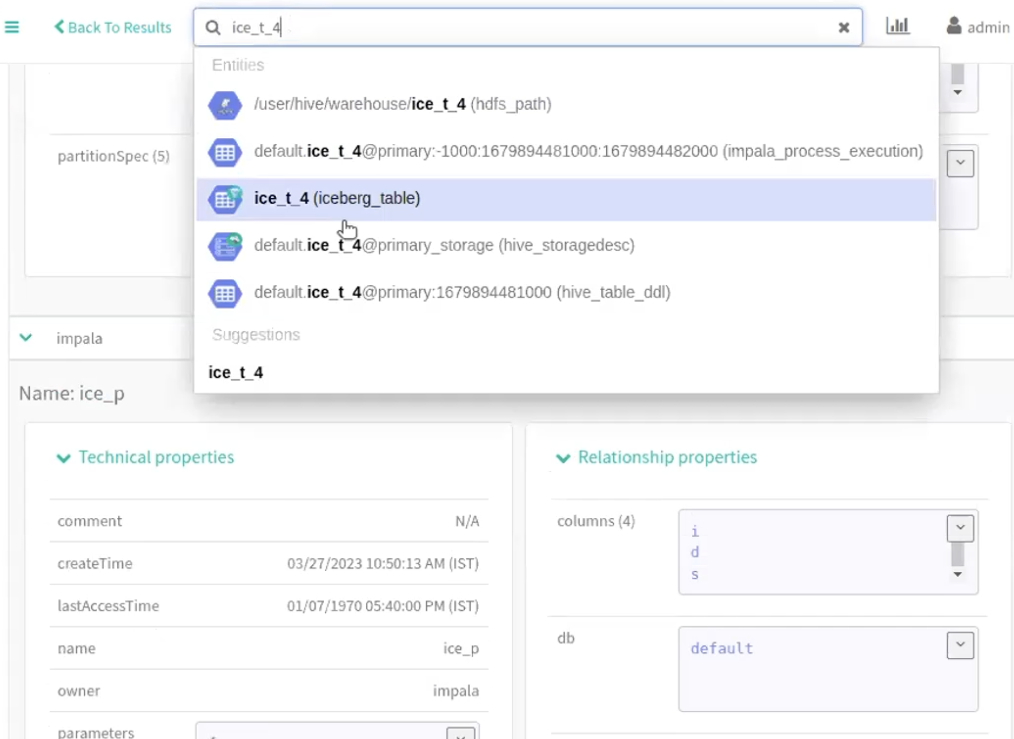Expand the partitionSpec dropdown box

(x=960, y=163)
